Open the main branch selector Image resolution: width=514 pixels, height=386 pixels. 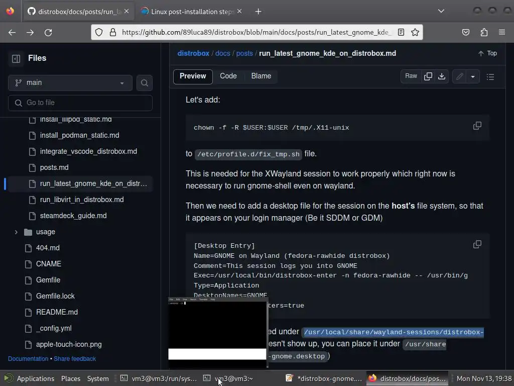(70, 83)
